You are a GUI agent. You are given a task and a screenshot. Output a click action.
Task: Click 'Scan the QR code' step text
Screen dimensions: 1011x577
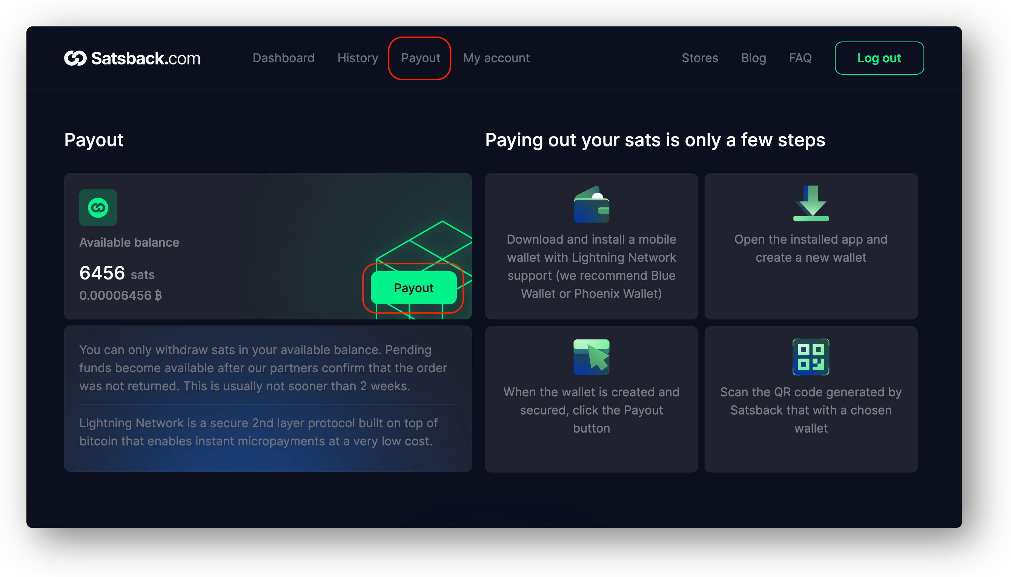811,410
